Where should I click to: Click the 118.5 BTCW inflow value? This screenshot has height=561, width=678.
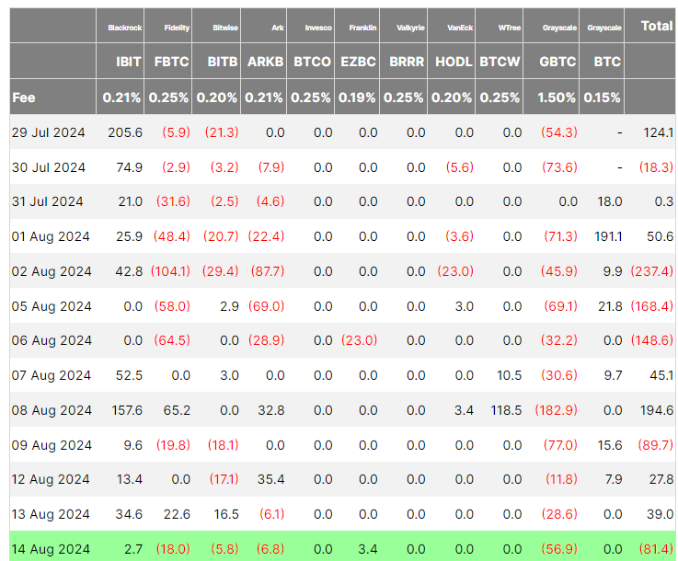506,410
